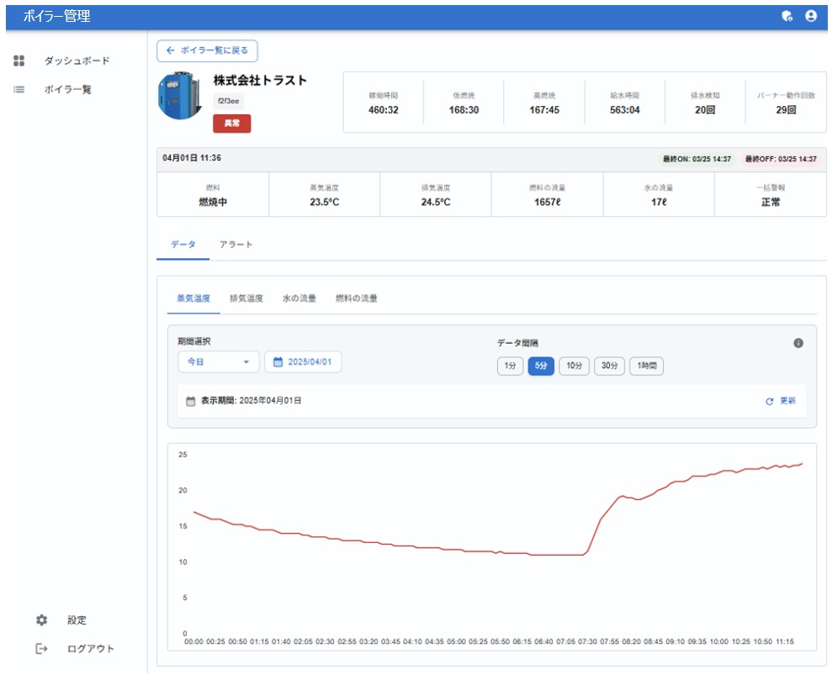Image resolution: width=832 pixels, height=675 pixels.
Task: Switch to the 排気温度 tab
Action: coord(246,298)
